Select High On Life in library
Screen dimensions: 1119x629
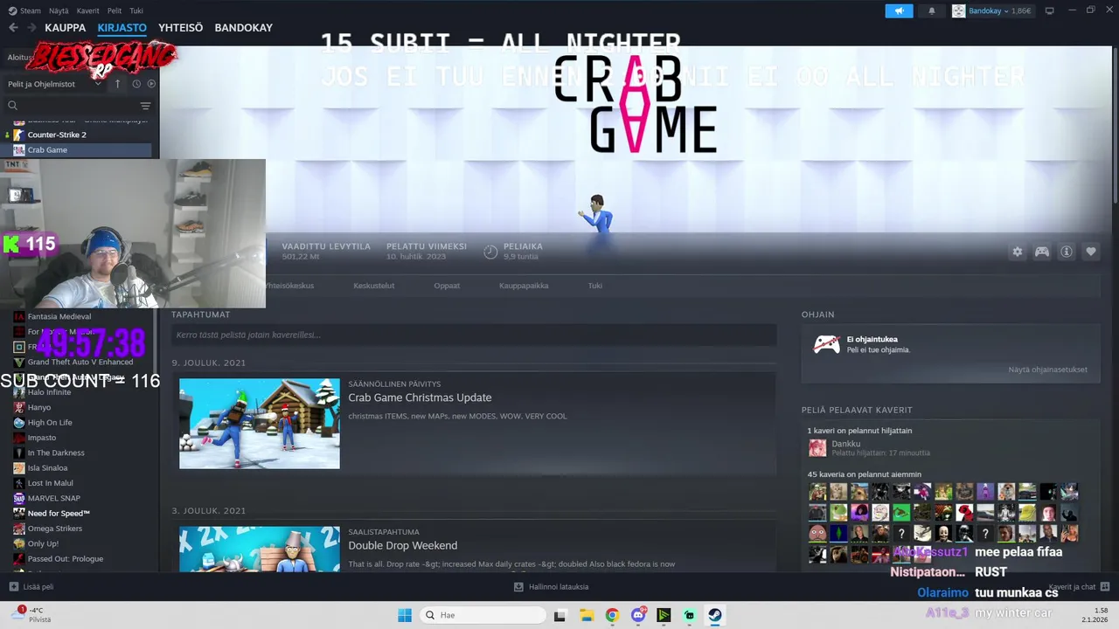coord(50,423)
